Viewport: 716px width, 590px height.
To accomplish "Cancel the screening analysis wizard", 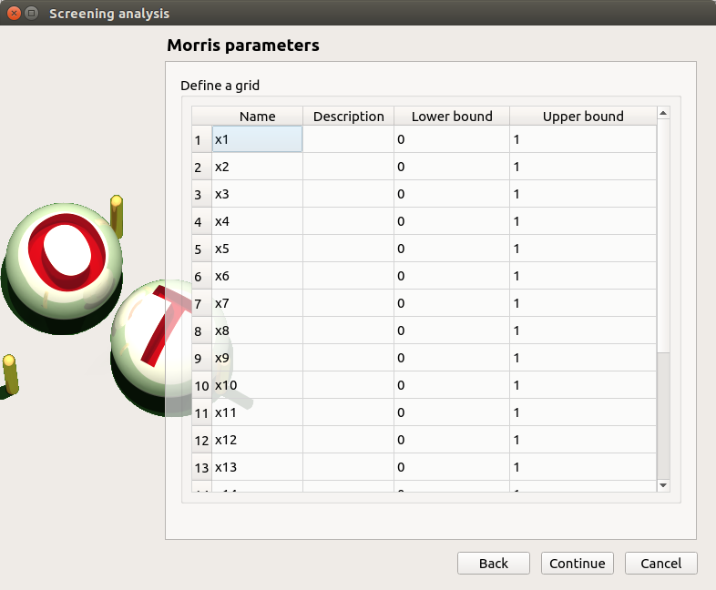I will pyautogui.click(x=660, y=564).
